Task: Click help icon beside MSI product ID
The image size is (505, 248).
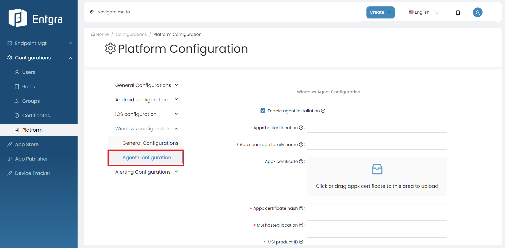Action: point(301,242)
